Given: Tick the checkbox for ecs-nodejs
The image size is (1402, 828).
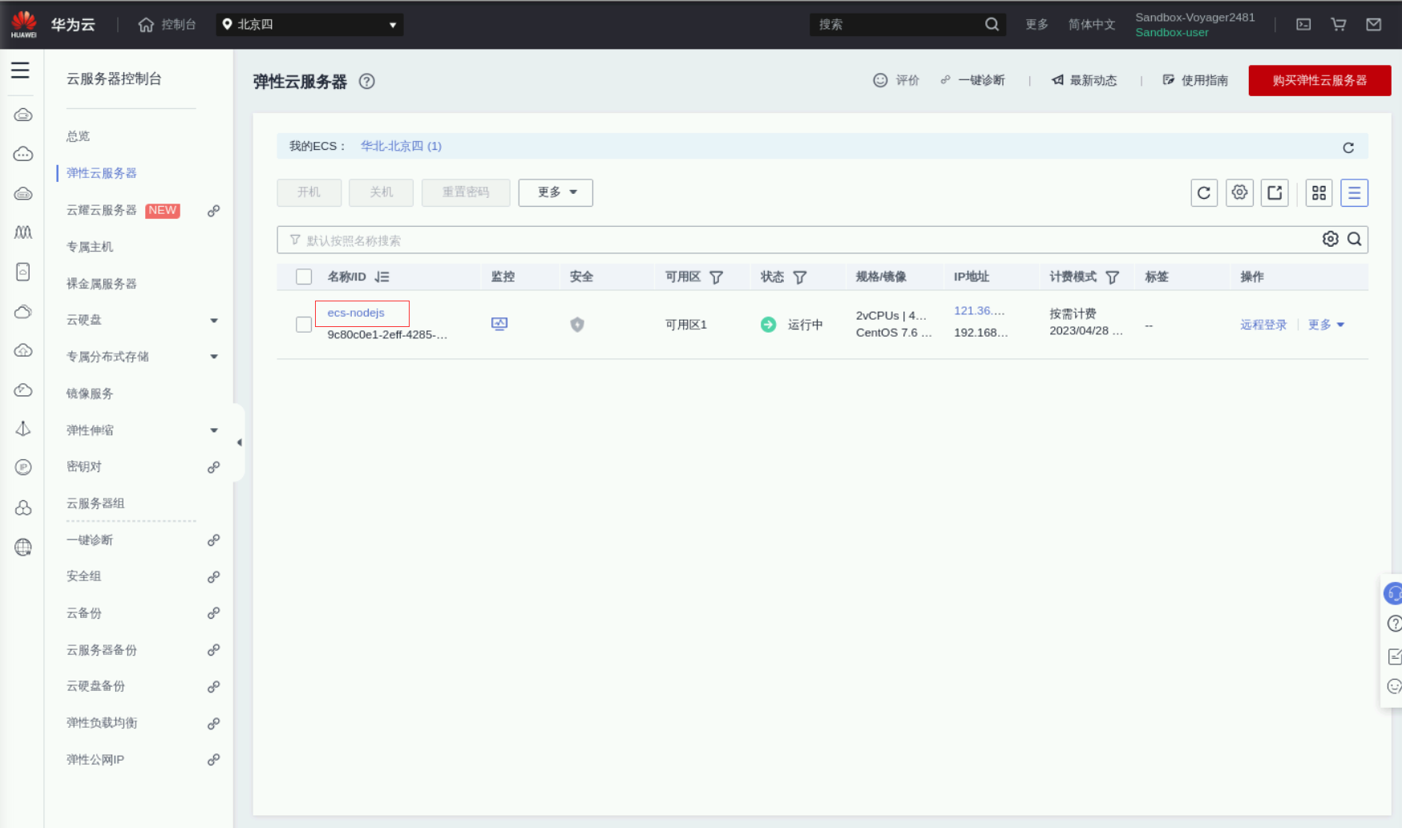Looking at the screenshot, I should click(x=304, y=325).
